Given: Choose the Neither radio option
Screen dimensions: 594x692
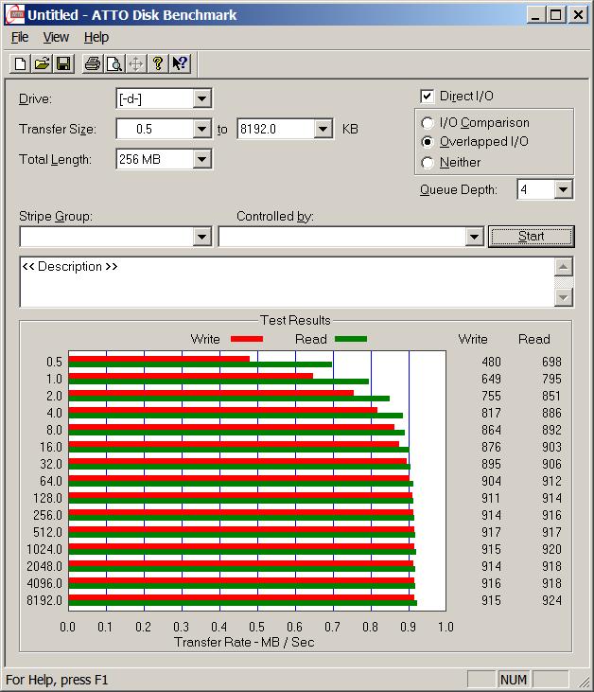Looking at the screenshot, I should pyautogui.click(x=428, y=163).
